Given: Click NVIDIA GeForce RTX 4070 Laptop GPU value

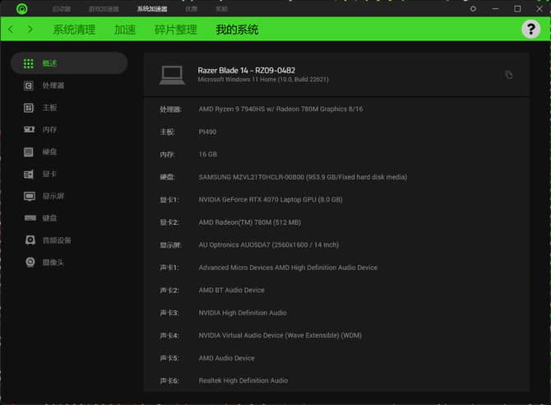Looking at the screenshot, I should (271, 200).
